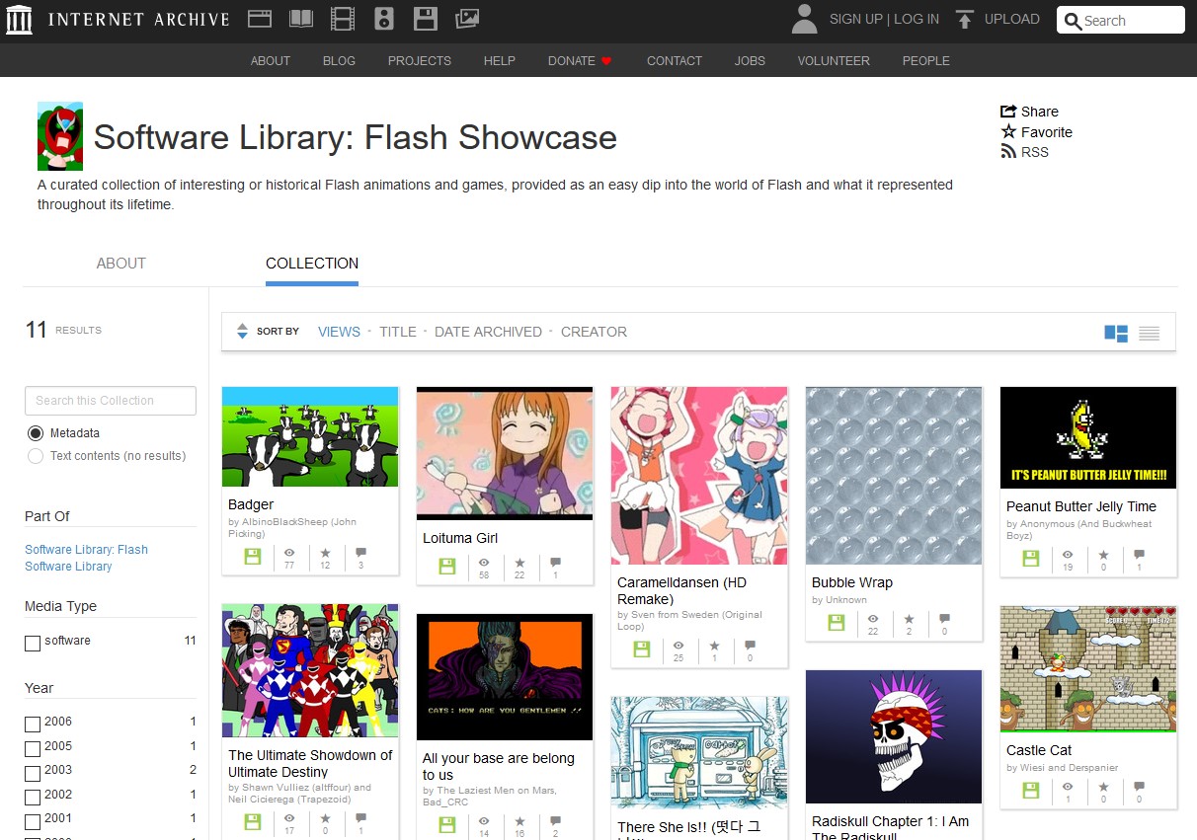This screenshot has width=1197, height=840.
Task: Click the Loituma Girl reviews comment icon
Action: click(555, 563)
